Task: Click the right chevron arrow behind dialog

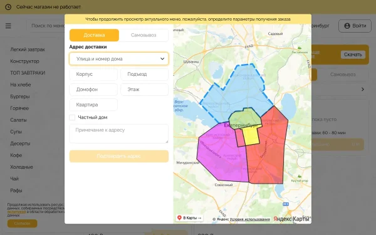Action: point(363,89)
